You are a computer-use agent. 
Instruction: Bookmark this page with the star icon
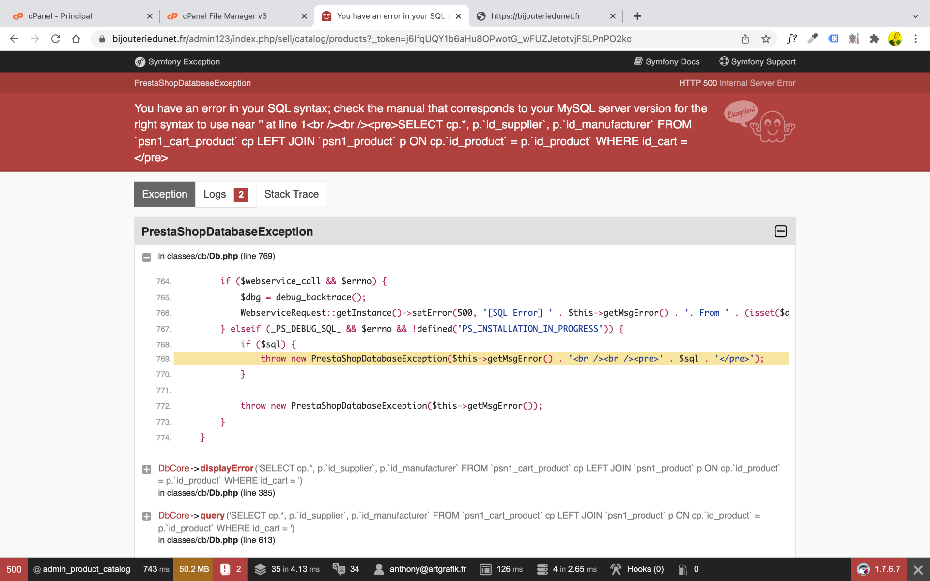coord(766,39)
